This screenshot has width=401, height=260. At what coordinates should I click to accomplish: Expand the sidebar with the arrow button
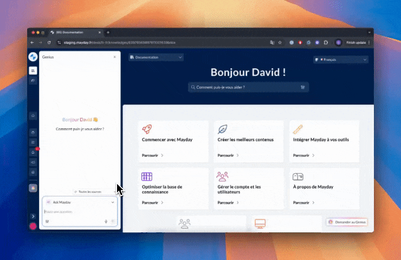[x=33, y=216]
